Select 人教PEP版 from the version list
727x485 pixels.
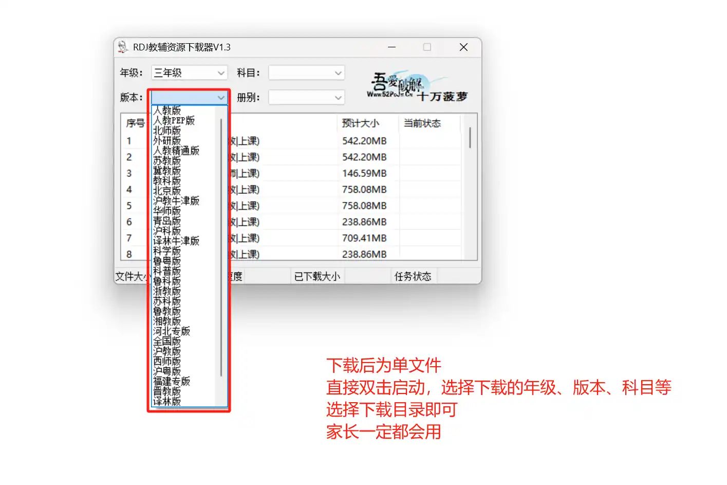click(174, 120)
